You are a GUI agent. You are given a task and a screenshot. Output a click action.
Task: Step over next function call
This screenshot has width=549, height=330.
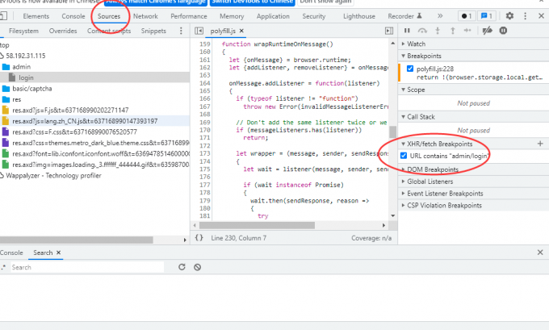pyautogui.click(x=422, y=31)
